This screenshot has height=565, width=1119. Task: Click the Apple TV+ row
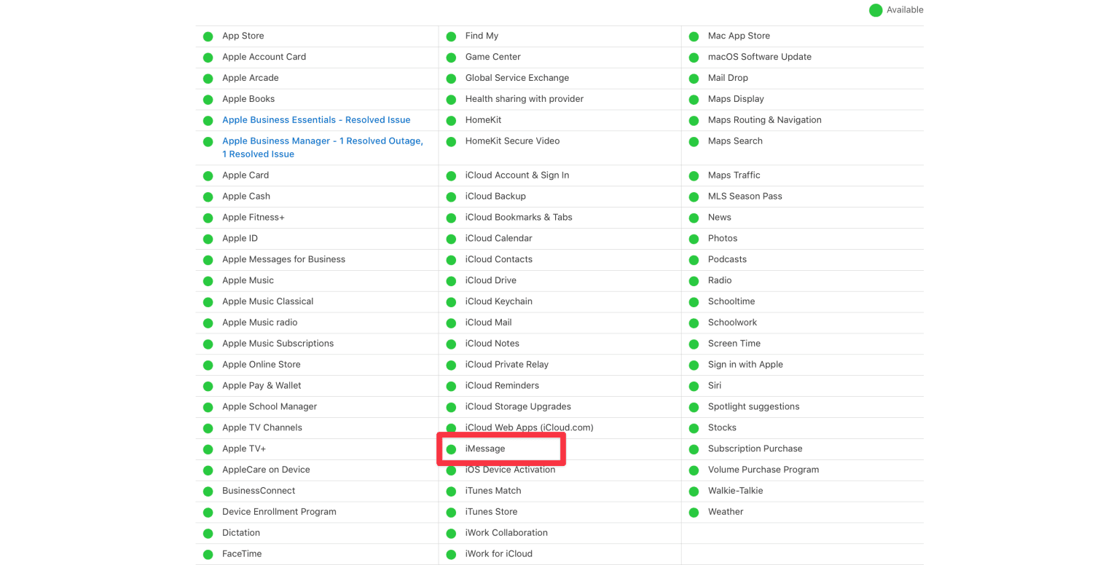pyautogui.click(x=244, y=449)
